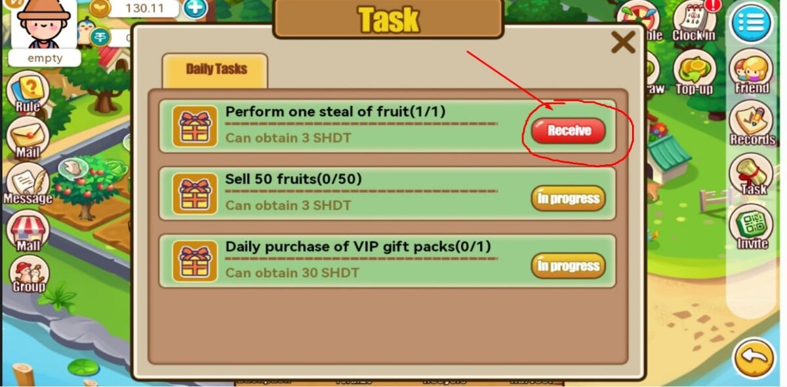
Task: Click In progress on VIP gift packs
Action: coord(568,266)
